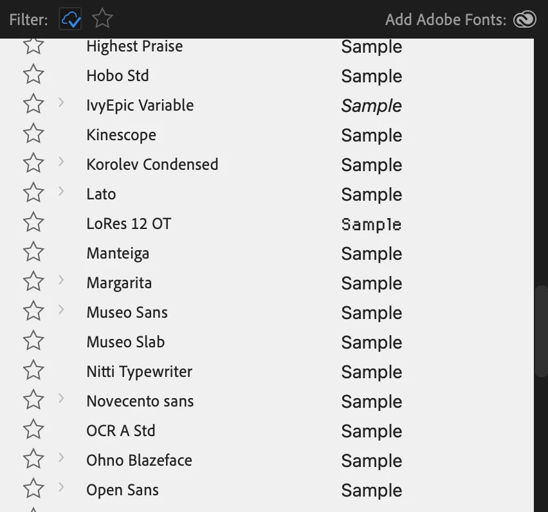Expand the IvyEpic Variable font family
The height and width of the screenshot is (512, 548).
[61, 102]
